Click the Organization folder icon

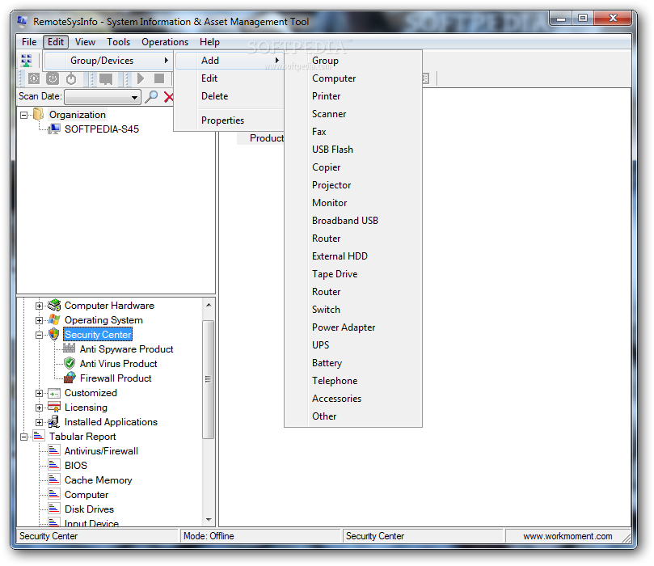pyautogui.click(x=38, y=114)
